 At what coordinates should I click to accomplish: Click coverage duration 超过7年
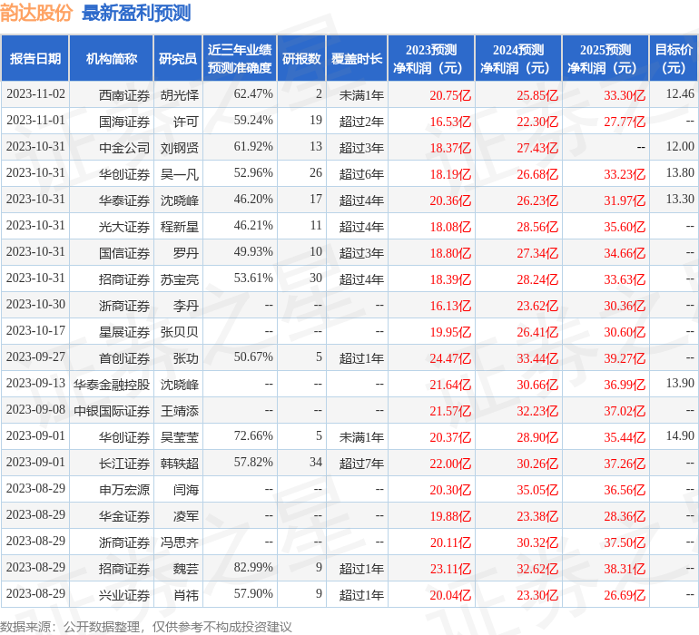click(361, 464)
